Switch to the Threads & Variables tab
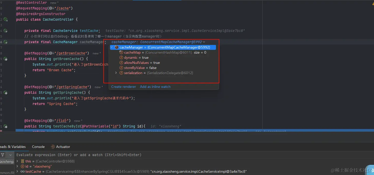This screenshot has width=374, height=175. pyautogui.click(x=13, y=147)
